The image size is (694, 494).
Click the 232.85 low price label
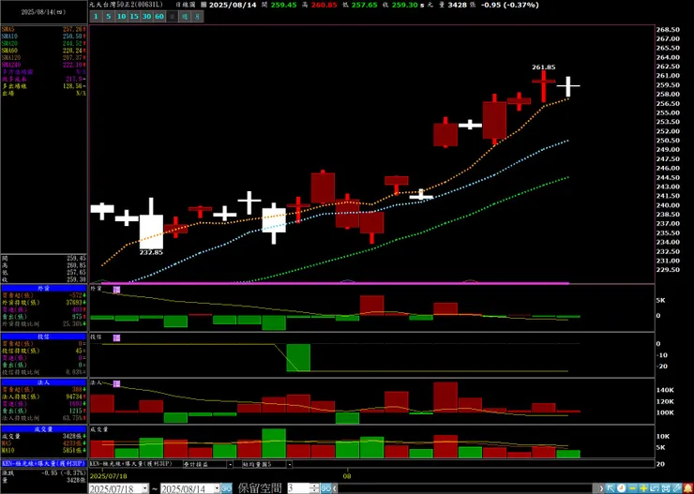pos(151,252)
